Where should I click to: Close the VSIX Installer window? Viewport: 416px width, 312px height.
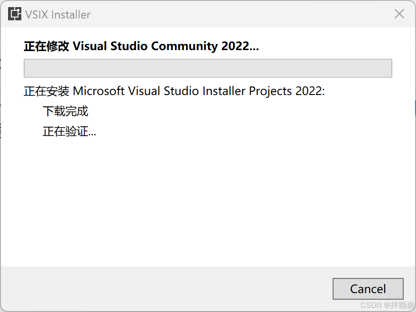pyautogui.click(x=399, y=14)
